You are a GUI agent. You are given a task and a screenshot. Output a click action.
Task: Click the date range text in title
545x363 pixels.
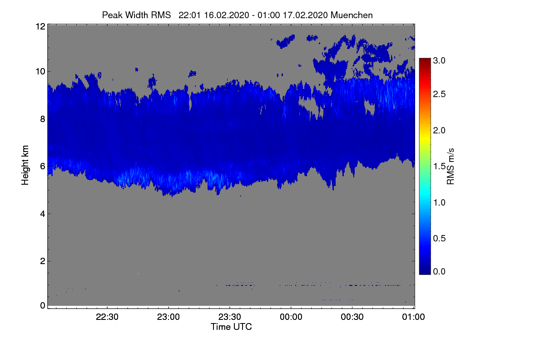(x=253, y=15)
